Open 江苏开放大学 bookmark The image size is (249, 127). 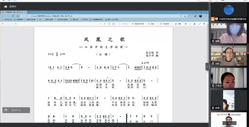pos(7,20)
